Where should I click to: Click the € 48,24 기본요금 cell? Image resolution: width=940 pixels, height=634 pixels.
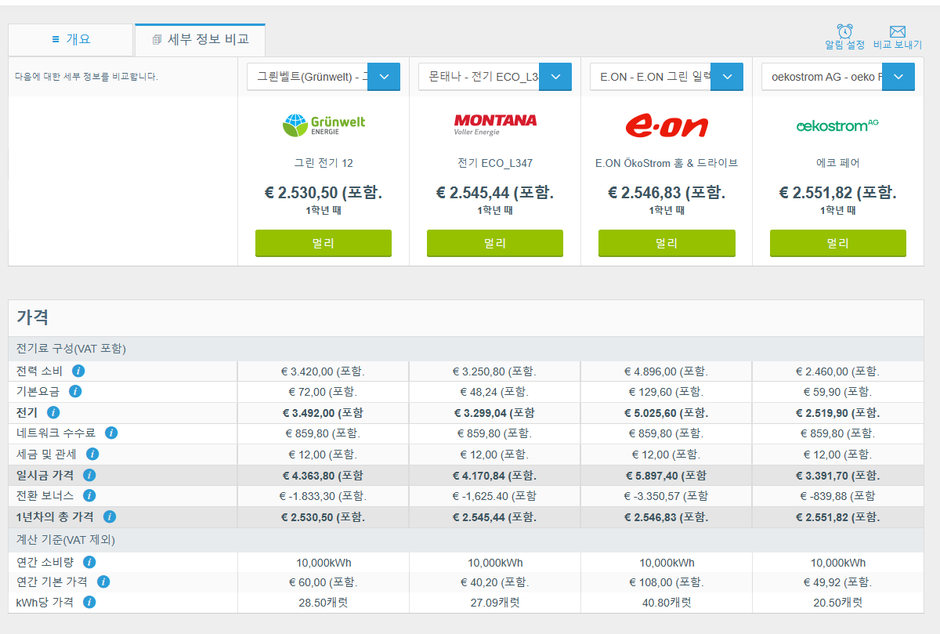494,392
